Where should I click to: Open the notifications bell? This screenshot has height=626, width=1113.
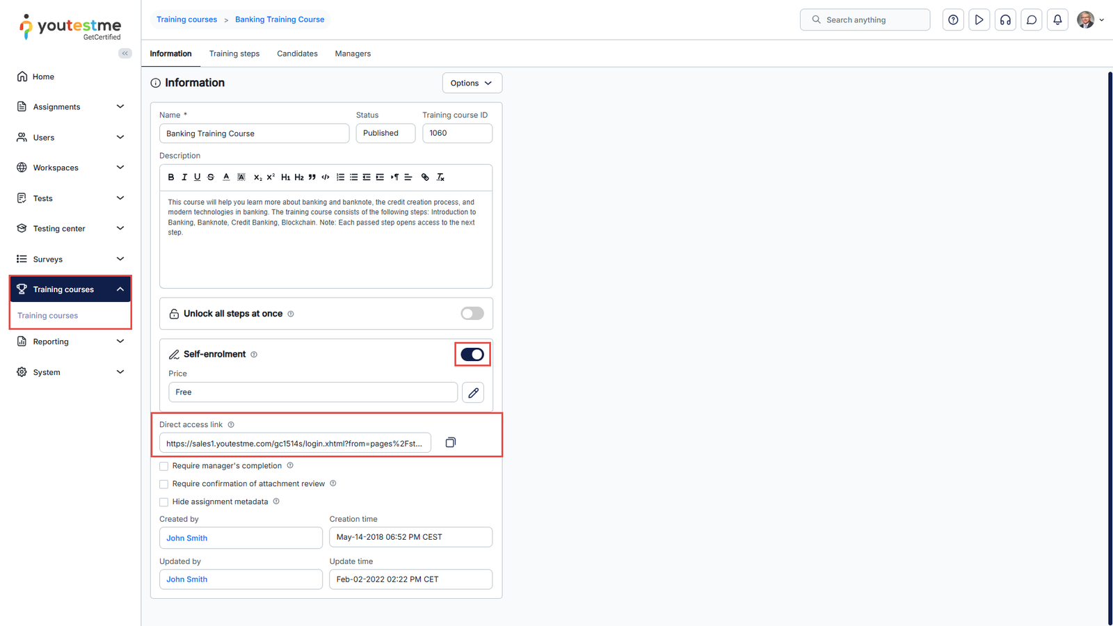(x=1057, y=19)
